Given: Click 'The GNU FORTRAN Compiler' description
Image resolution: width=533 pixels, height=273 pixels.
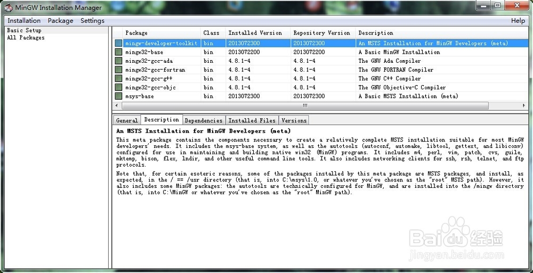Looking at the screenshot, I should click(395, 70).
